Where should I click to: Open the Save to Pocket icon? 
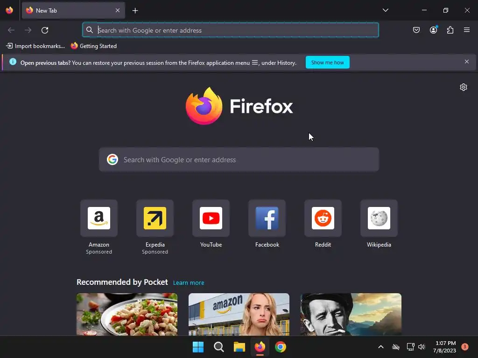click(416, 30)
